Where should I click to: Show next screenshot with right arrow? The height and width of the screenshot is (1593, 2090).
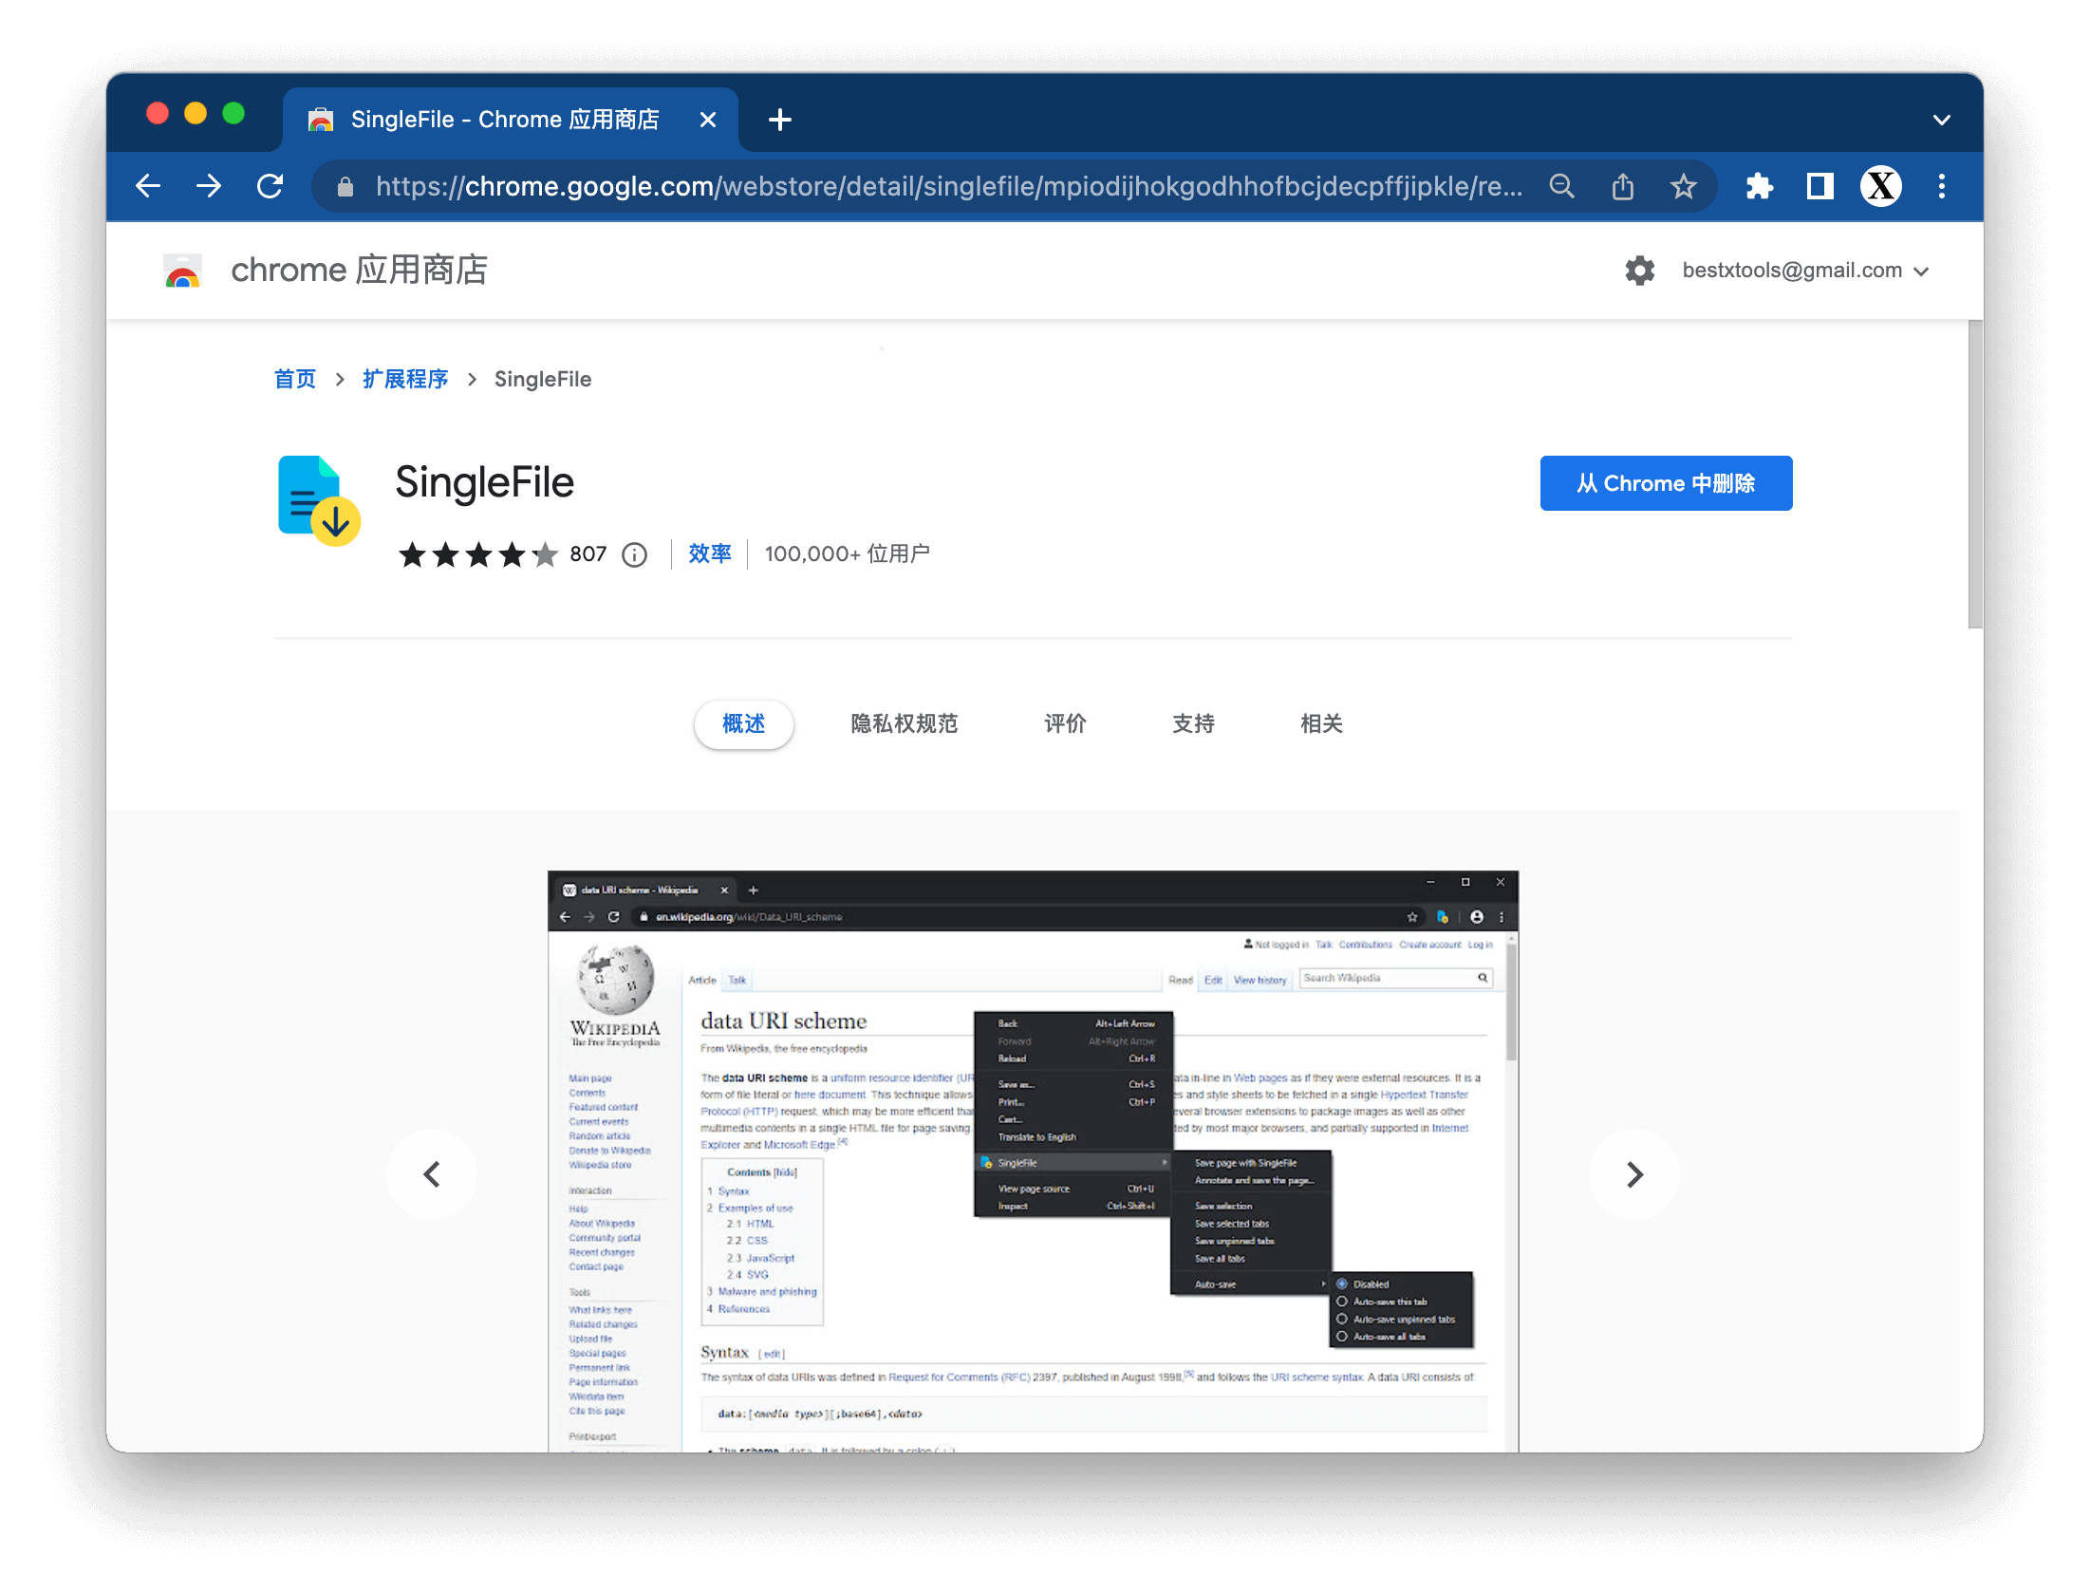pos(1633,1174)
